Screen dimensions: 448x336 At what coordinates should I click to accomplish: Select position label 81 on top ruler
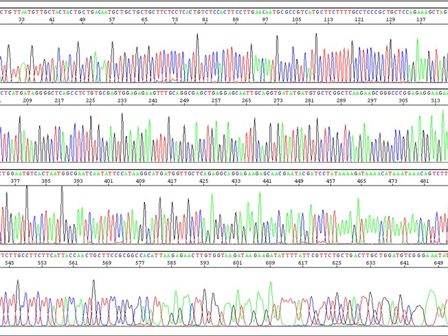coord(205,20)
